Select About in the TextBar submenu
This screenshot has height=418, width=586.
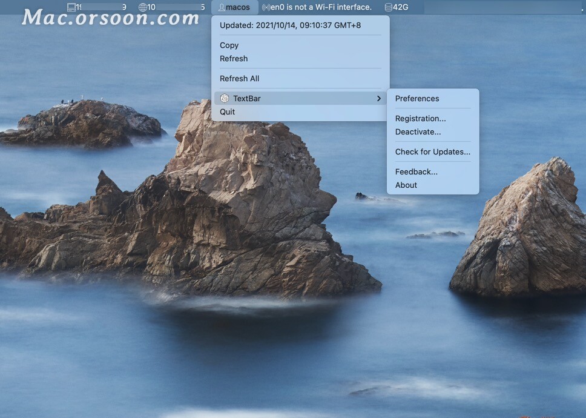[433, 185]
